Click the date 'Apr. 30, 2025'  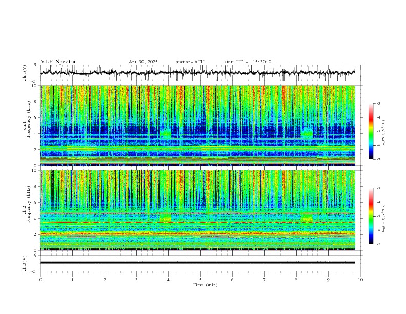(x=143, y=62)
